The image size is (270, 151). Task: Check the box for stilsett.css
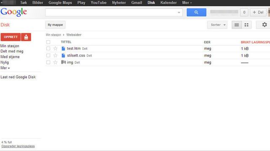tap(48, 55)
